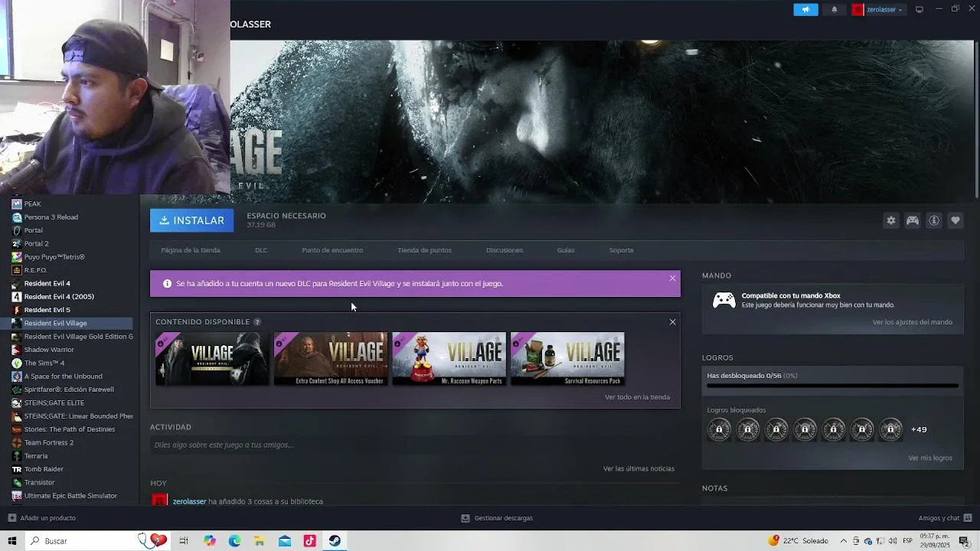
Task: Open Página de la tienda tab
Action: tap(191, 250)
